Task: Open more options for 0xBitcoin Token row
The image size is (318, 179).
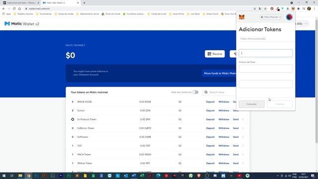Action: pyautogui.click(x=243, y=128)
